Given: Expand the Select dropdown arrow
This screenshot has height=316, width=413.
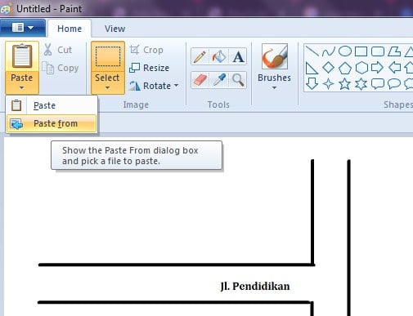Looking at the screenshot, I should tap(108, 87).
